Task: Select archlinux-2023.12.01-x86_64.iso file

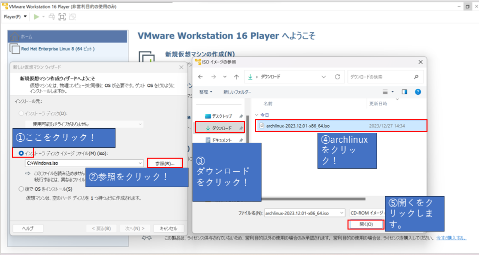Action: (x=341, y=126)
